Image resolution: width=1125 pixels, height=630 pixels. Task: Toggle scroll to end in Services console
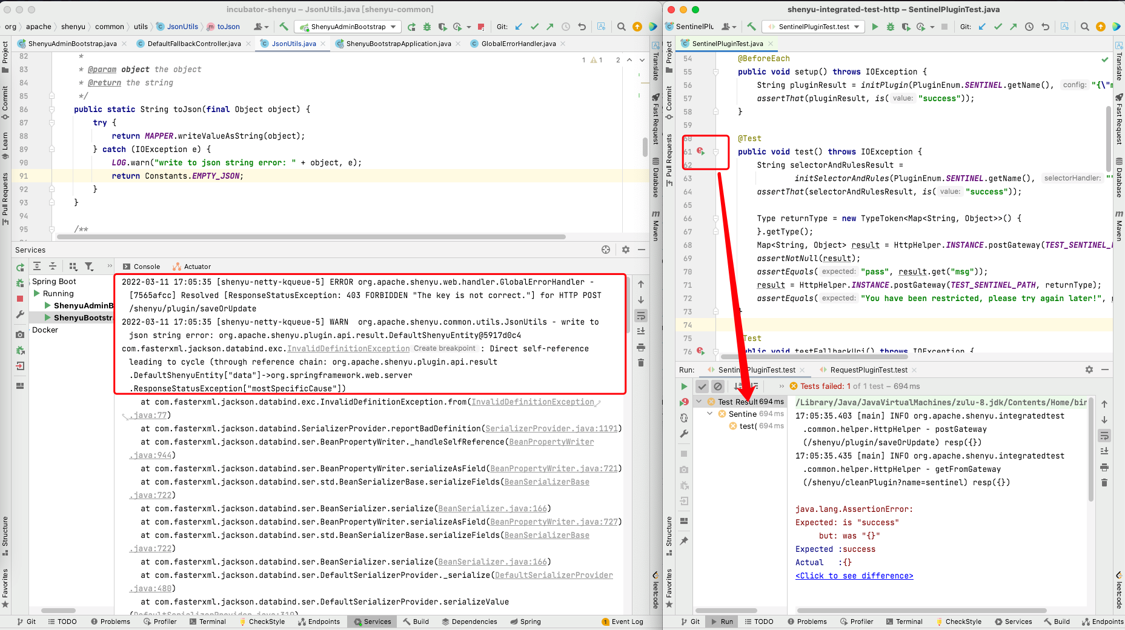[x=641, y=331]
